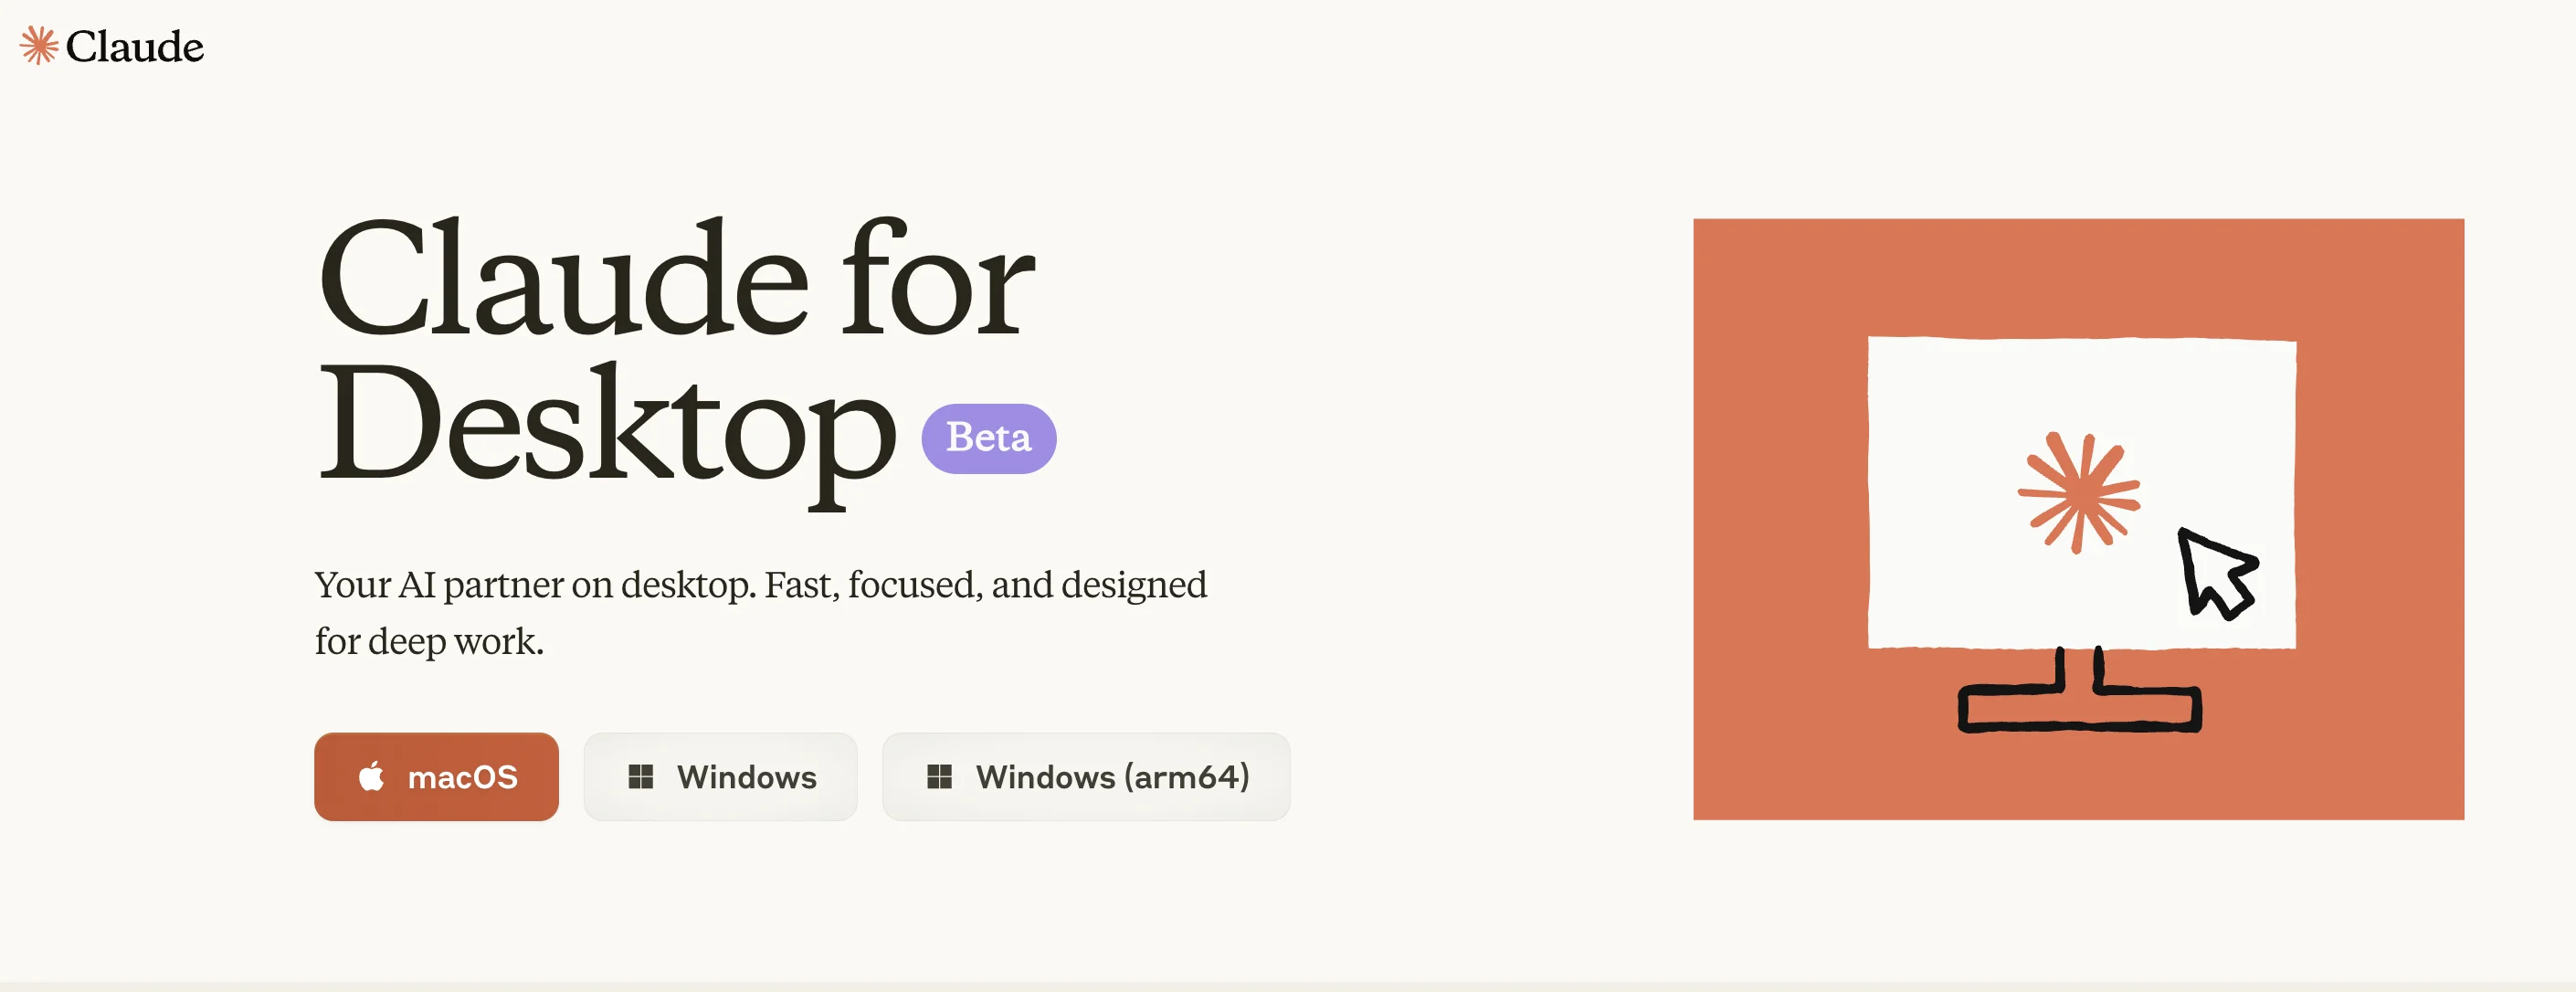Click the Windows logo on the arm64 button
Screen dimensions: 2576x992
tap(939, 777)
